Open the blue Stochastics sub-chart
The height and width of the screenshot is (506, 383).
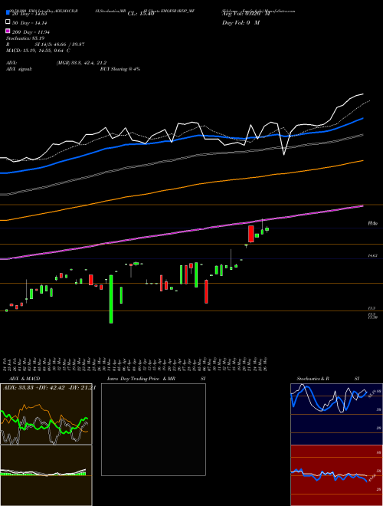tap(336, 414)
